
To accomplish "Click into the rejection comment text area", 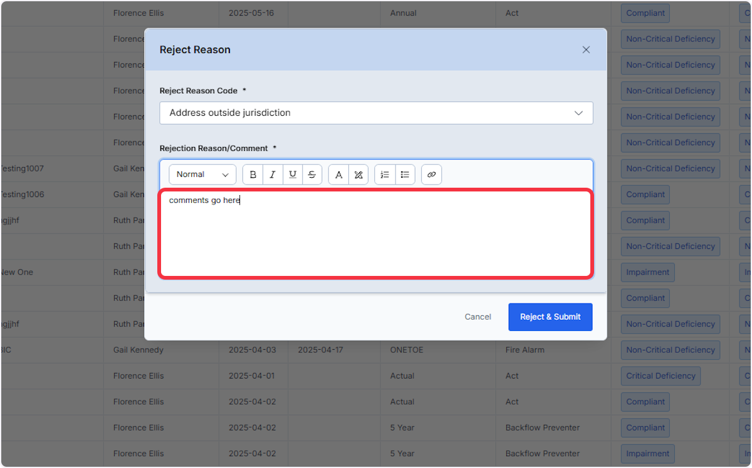I will (376, 234).
